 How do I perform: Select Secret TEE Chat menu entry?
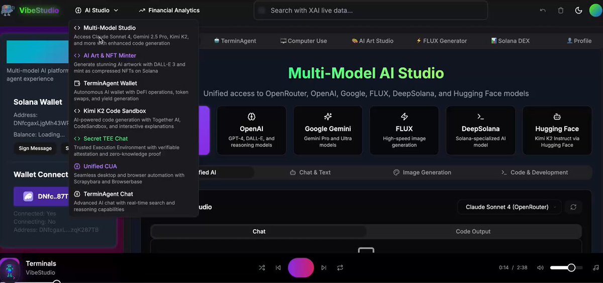coord(133,146)
